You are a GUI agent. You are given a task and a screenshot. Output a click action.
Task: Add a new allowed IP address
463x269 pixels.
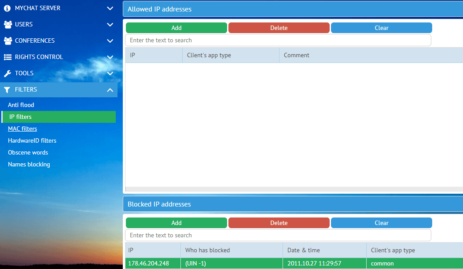(x=176, y=28)
